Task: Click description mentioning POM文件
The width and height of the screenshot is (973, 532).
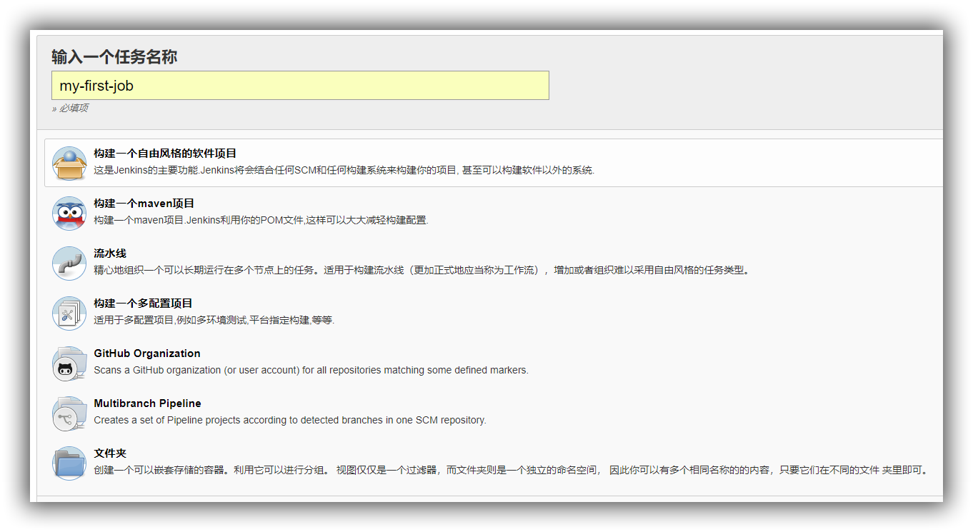Action: click(x=261, y=221)
